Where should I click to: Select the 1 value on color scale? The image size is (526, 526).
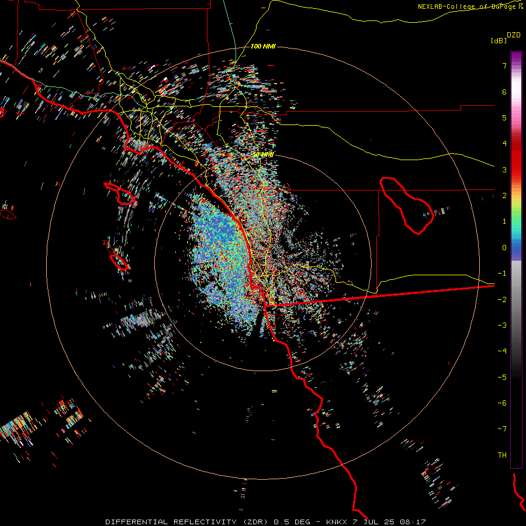(x=504, y=222)
